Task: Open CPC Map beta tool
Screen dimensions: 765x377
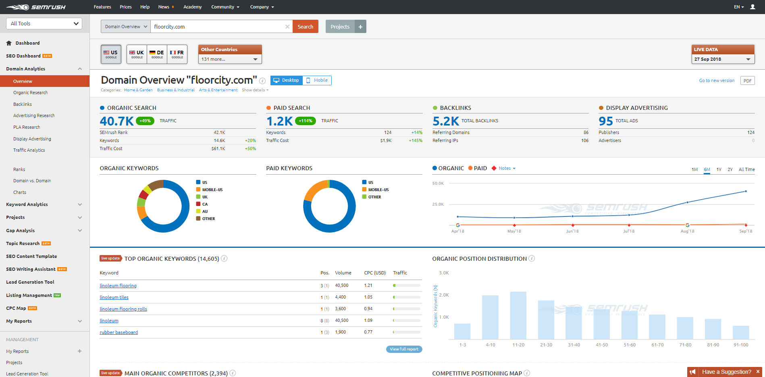Action: click(x=21, y=308)
